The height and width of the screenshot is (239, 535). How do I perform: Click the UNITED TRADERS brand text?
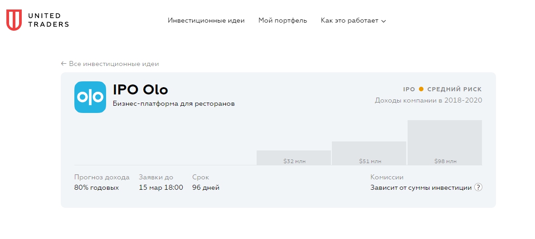click(x=48, y=20)
